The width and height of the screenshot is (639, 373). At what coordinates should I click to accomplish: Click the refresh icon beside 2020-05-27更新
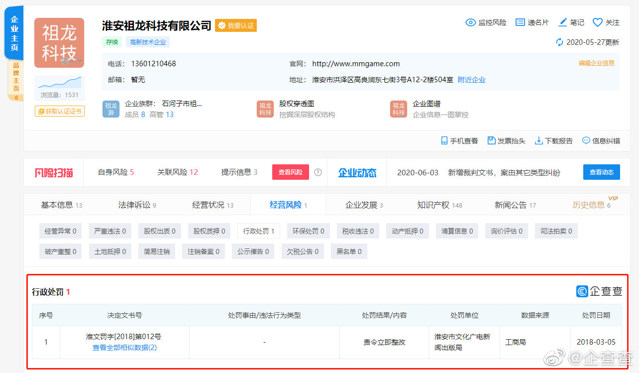560,42
